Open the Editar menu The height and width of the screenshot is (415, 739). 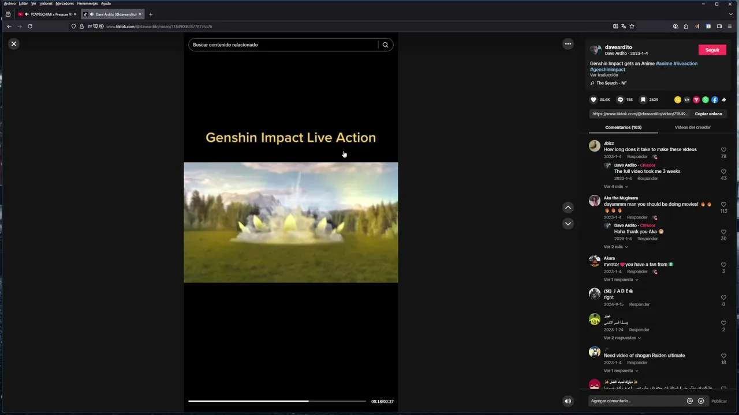[x=23, y=3]
